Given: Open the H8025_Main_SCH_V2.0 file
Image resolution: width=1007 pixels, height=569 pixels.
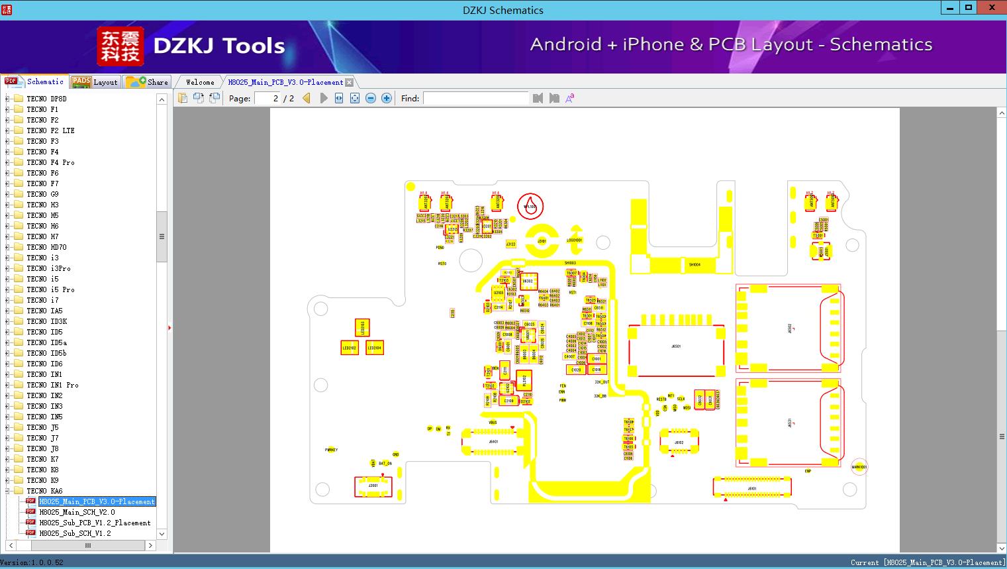Looking at the screenshot, I should (x=77, y=512).
